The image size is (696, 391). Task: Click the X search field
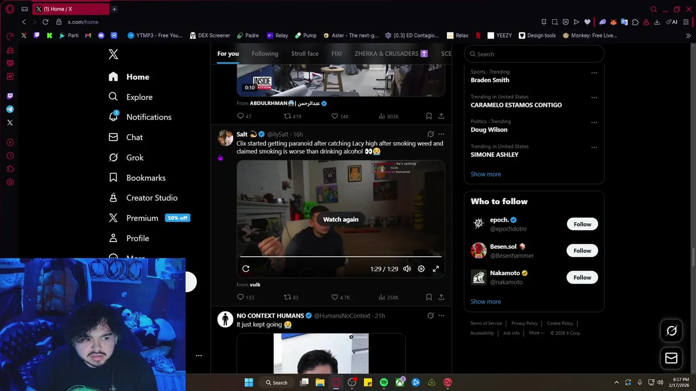click(x=534, y=54)
